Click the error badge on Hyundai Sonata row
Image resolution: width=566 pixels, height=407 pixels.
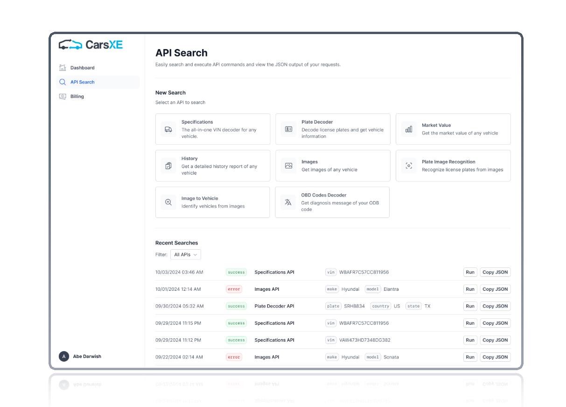(x=234, y=357)
